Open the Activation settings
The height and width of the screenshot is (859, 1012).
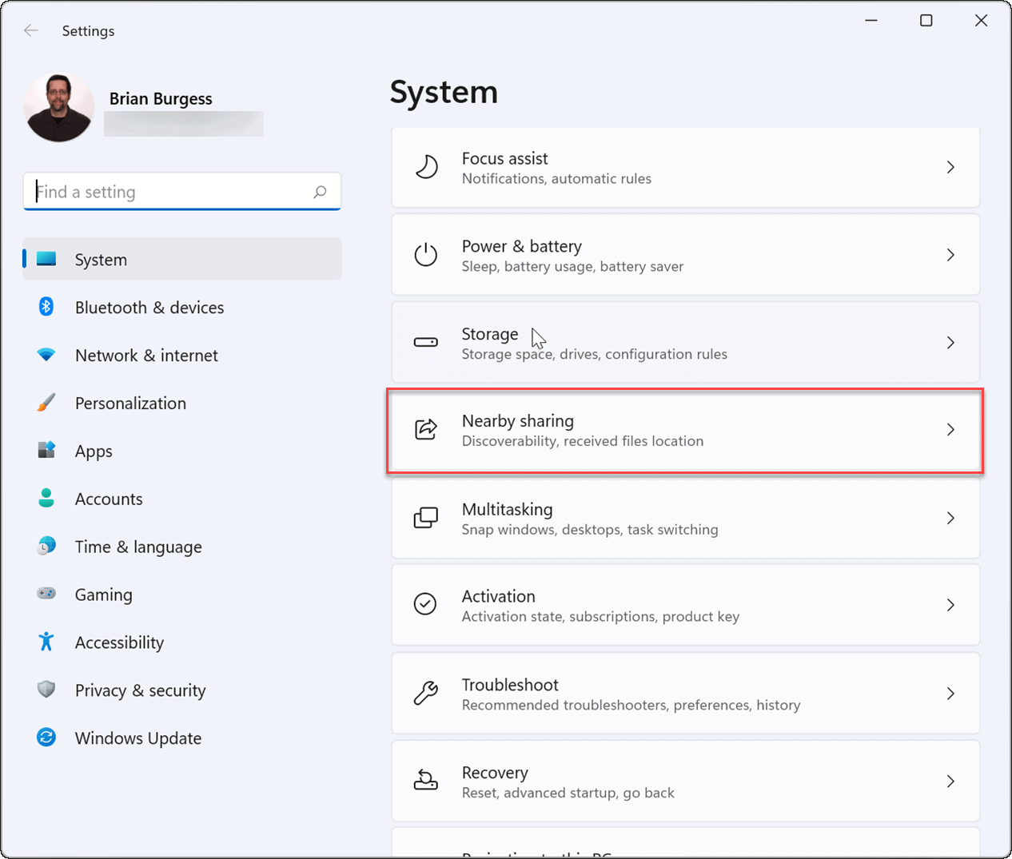pos(685,605)
